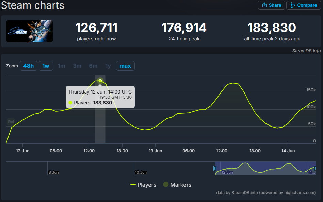323x202 pixels.
Task: Click the Thursday 12 Jun tooltip date
Action: [x=100, y=92]
